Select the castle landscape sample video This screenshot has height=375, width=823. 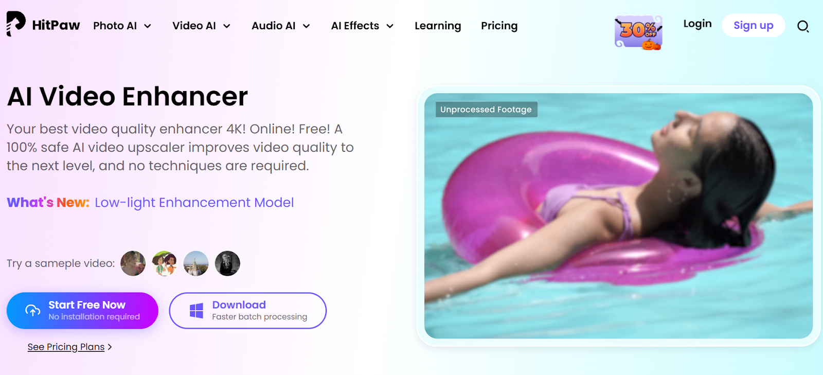pos(196,263)
